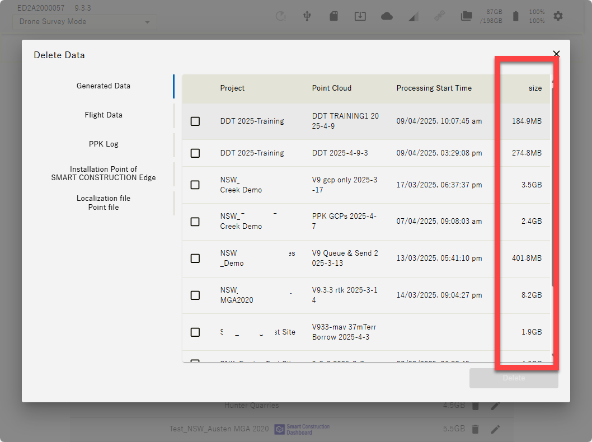Close the Delete Data dialog
Image resolution: width=592 pixels, height=442 pixels.
pos(556,54)
